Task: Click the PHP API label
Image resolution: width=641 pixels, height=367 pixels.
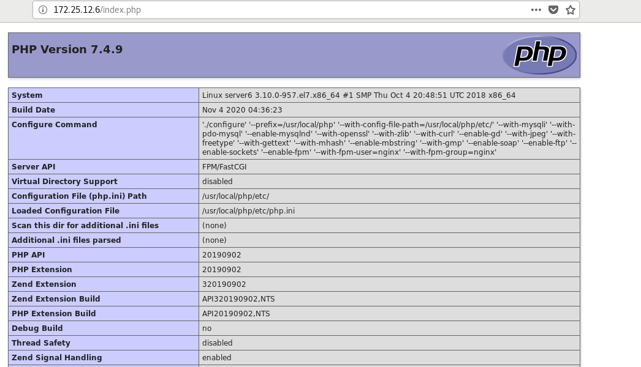Action: (x=28, y=254)
